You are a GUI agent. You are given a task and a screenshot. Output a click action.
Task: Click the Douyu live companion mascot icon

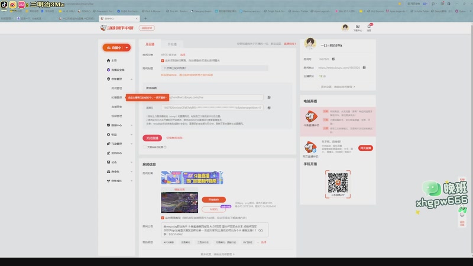click(311, 116)
